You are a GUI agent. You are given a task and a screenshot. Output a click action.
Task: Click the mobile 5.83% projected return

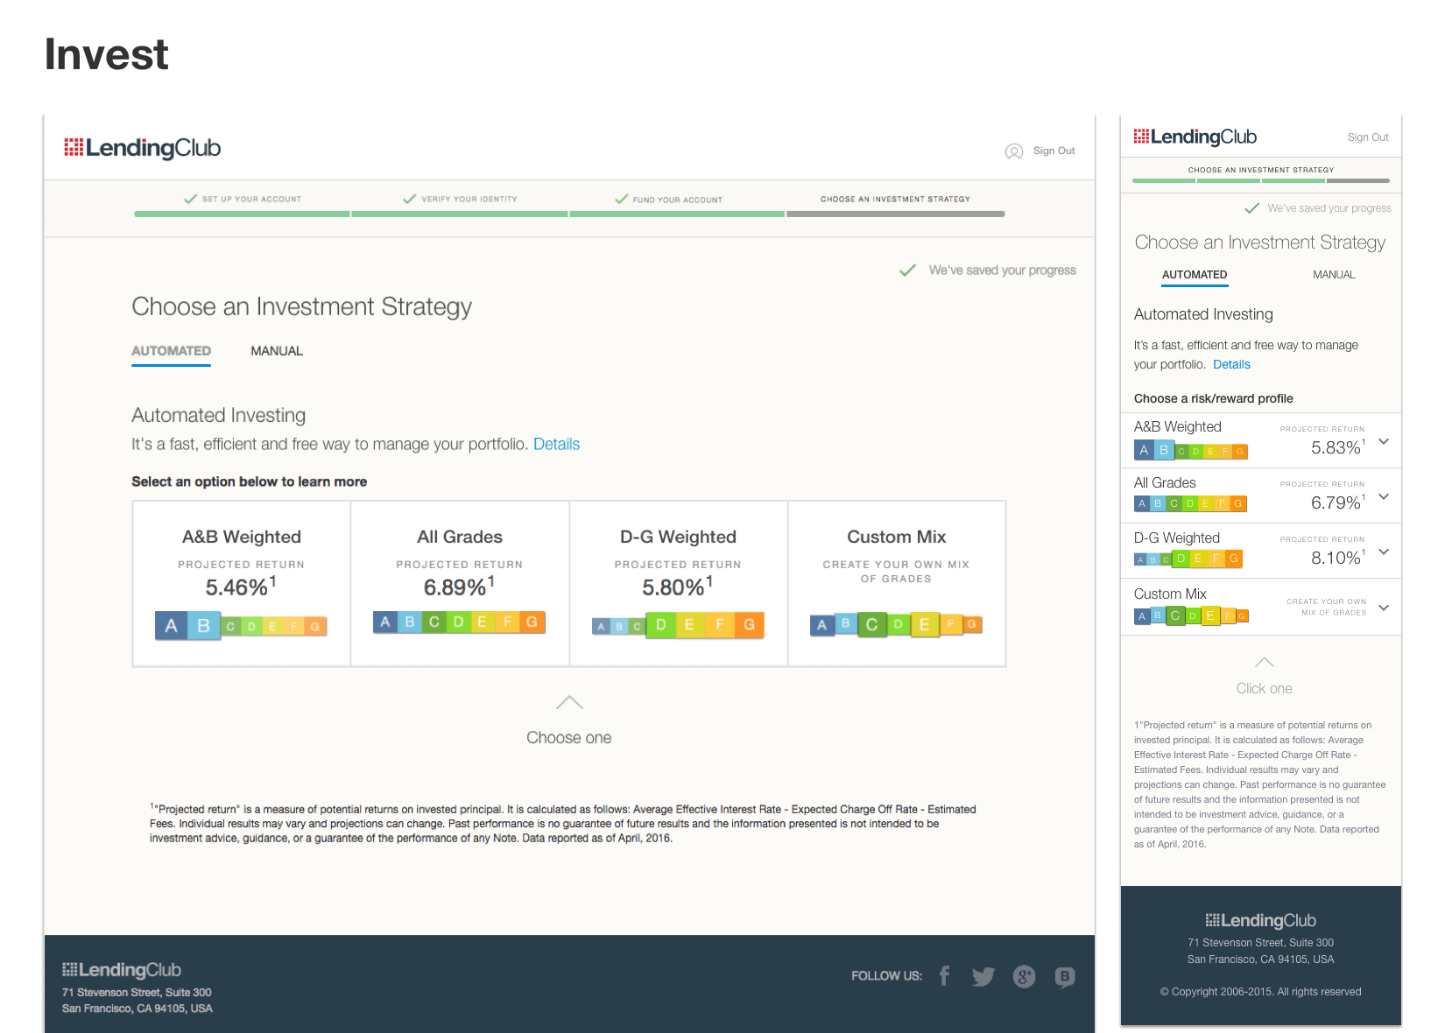tap(1337, 447)
